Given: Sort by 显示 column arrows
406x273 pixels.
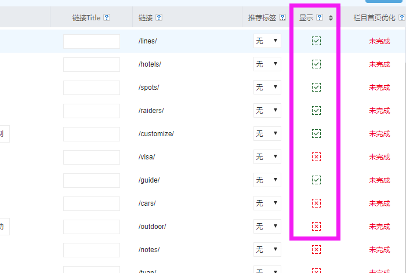Looking at the screenshot, I should [x=331, y=18].
